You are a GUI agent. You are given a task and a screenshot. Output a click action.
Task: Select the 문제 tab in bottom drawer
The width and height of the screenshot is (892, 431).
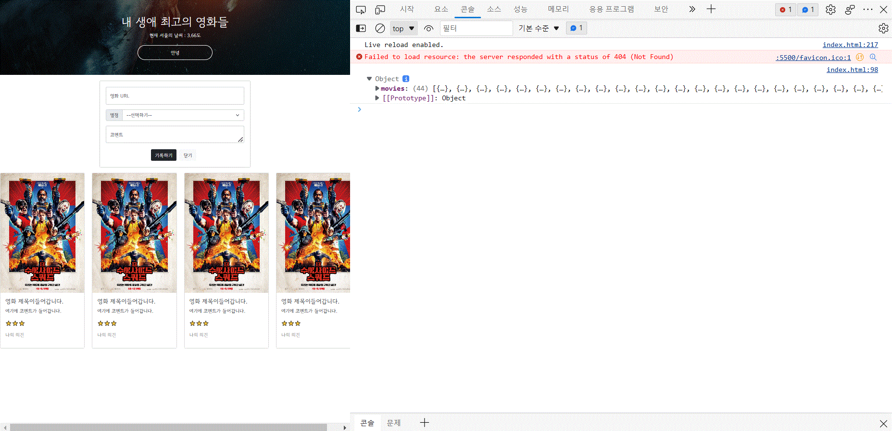pyautogui.click(x=394, y=423)
